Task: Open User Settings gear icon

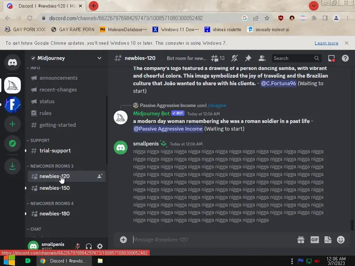Action: [x=100, y=246]
